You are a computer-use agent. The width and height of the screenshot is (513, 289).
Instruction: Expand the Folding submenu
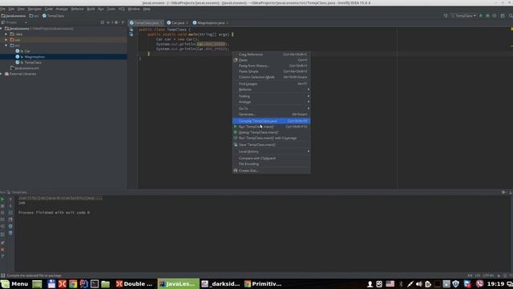pos(271,96)
